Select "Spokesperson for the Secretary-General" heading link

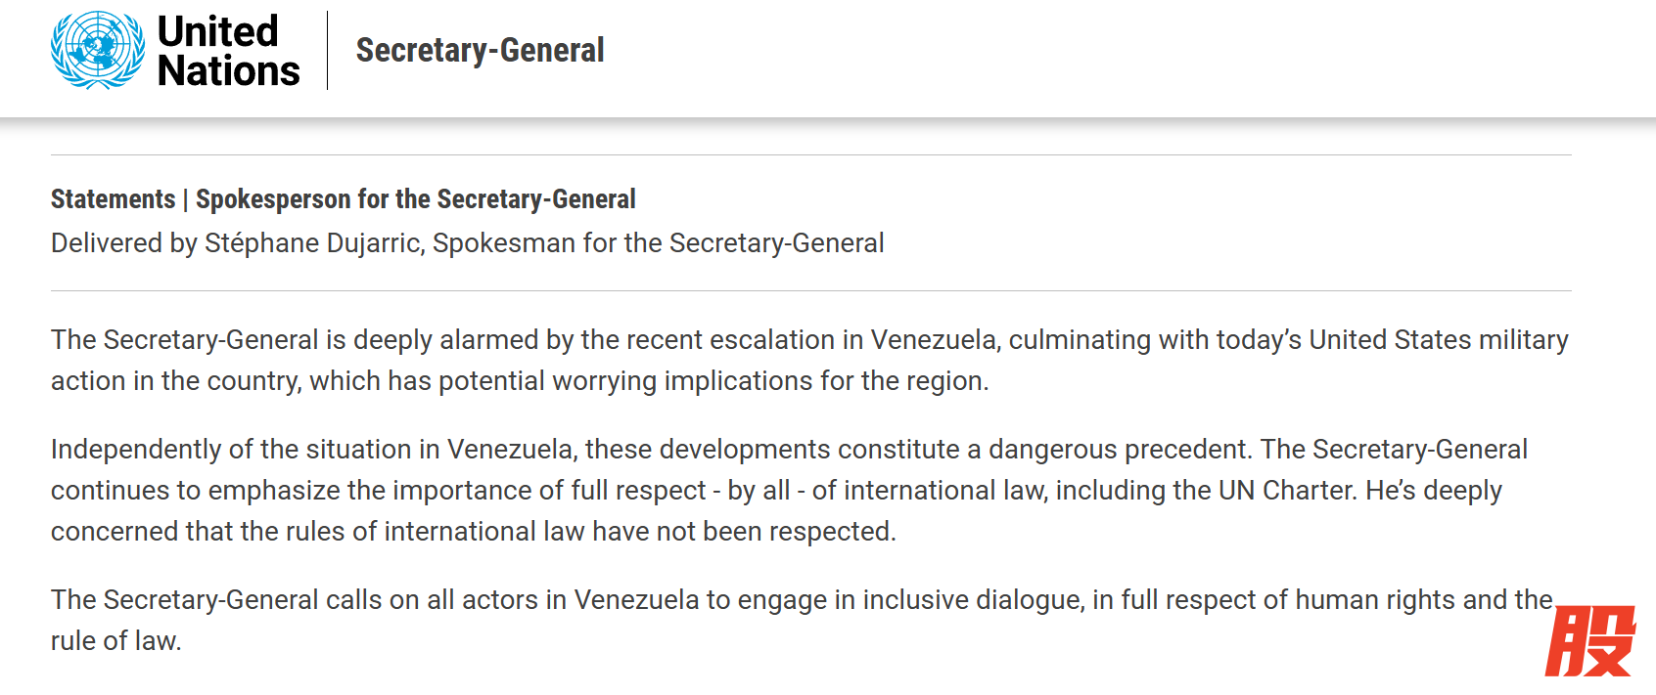[x=415, y=199]
